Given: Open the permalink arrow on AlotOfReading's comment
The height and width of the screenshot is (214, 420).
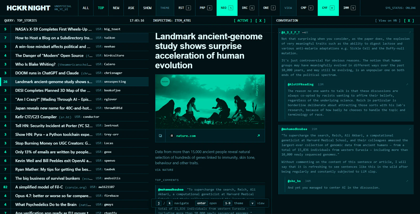Looking at the screenshot, I should [407, 84].
